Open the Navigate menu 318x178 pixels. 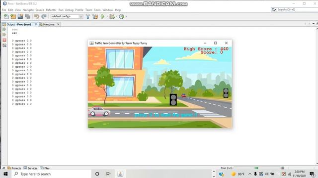(x=28, y=10)
